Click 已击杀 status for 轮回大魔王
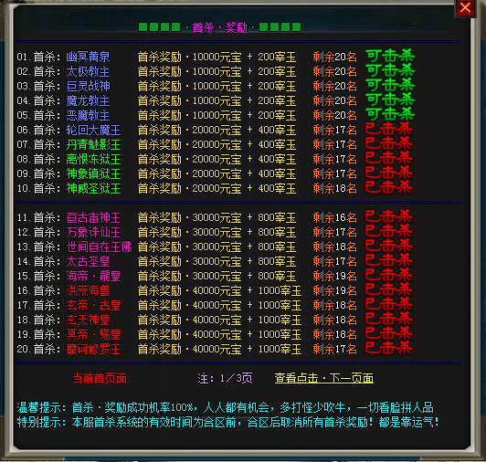The height and width of the screenshot is (462, 486). 389,130
